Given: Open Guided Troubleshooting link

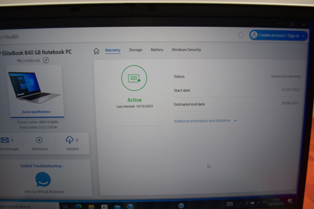Looking at the screenshot, I should click(42, 166).
